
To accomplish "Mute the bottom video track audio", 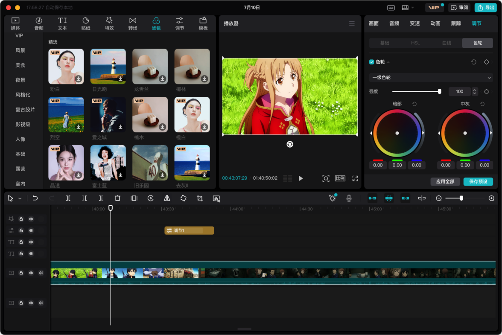I will [41, 303].
